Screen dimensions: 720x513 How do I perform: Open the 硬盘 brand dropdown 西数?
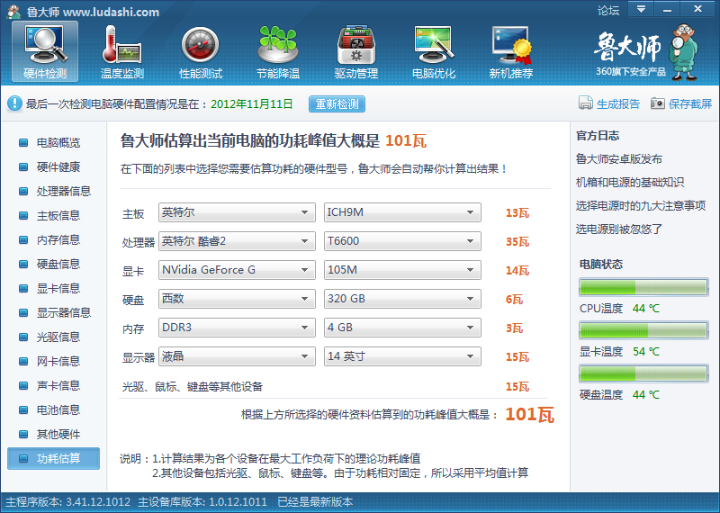point(237,299)
